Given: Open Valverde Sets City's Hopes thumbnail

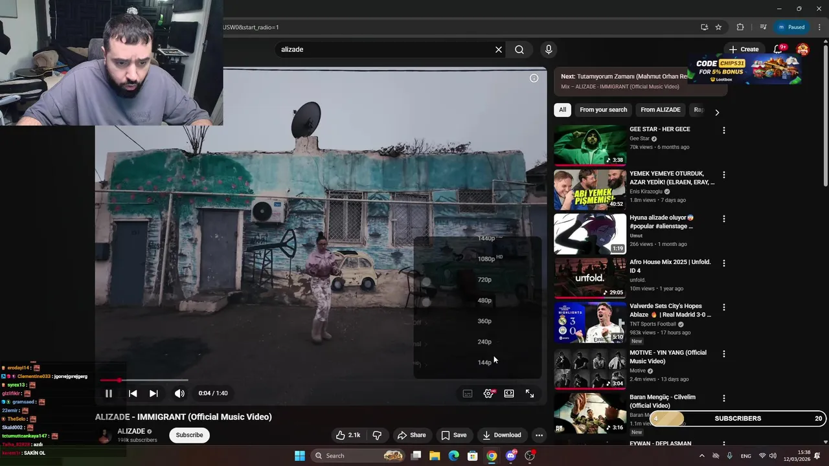Looking at the screenshot, I should tap(589, 322).
